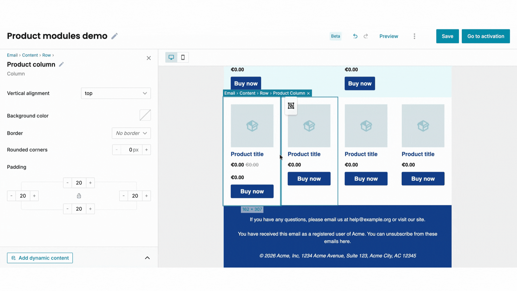517x291 pixels.
Task: Click the Save button
Action: (447, 36)
